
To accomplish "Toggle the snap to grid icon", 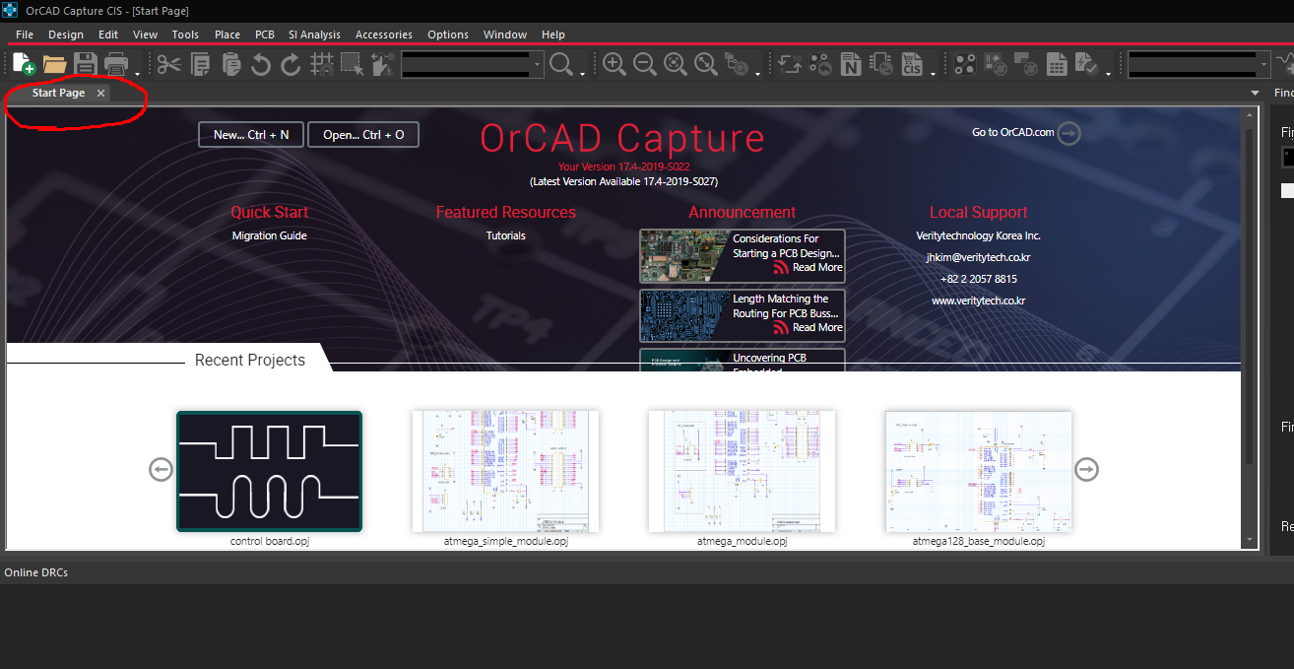I will [322, 65].
